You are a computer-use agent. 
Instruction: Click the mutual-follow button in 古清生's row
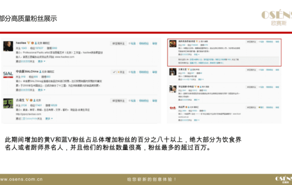[x=118, y=101]
